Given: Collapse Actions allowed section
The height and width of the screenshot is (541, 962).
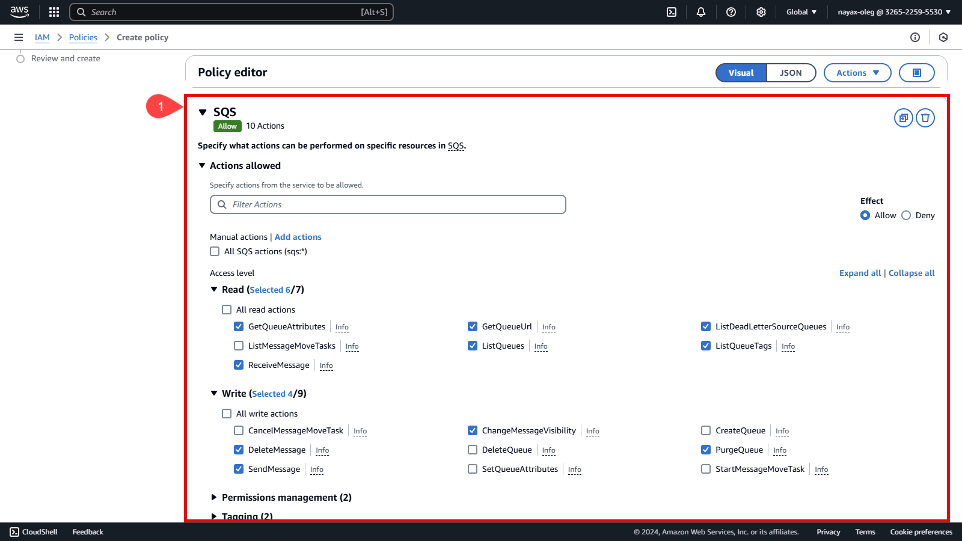Looking at the screenshot, I should point(202,165).
